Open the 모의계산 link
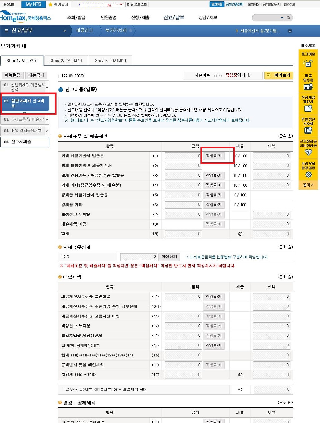The height and width of the screenshot is (423, 320). 254,4
